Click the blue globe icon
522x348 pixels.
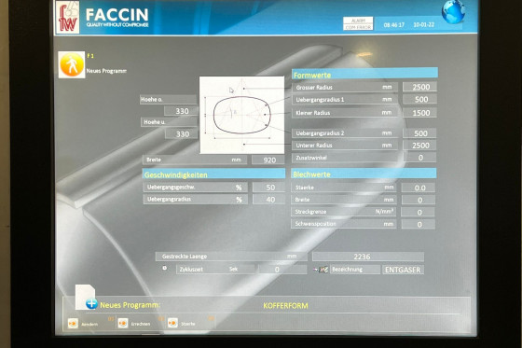(453, 12)
